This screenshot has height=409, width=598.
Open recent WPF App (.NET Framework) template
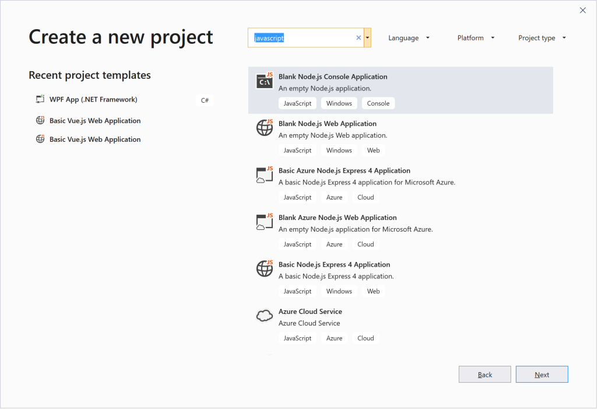(93, 100)
